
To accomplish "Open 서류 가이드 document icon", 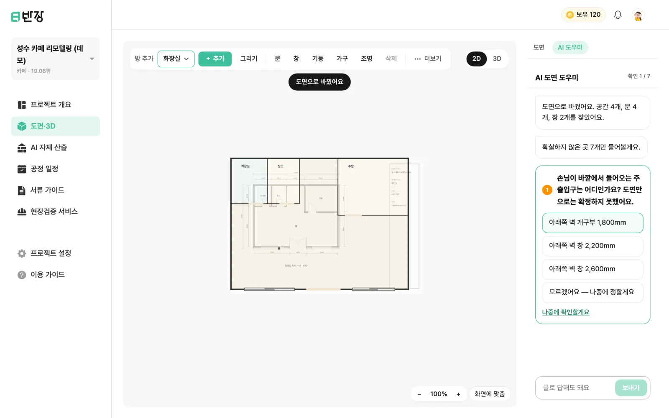I will point(22,190).
